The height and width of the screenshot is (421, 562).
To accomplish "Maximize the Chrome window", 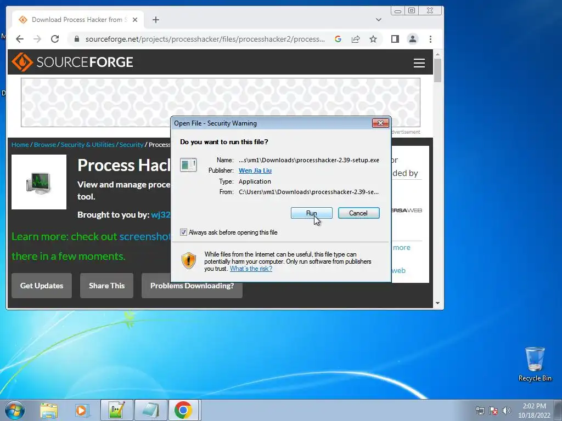I will 412,11.
